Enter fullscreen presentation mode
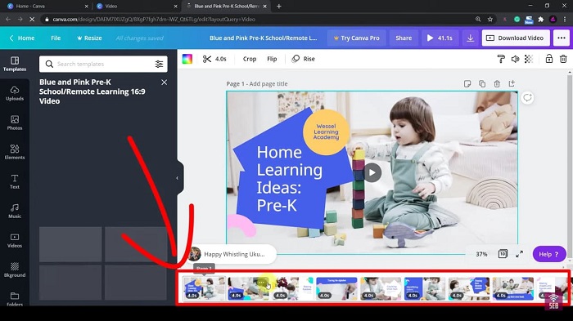 point(519,254)
